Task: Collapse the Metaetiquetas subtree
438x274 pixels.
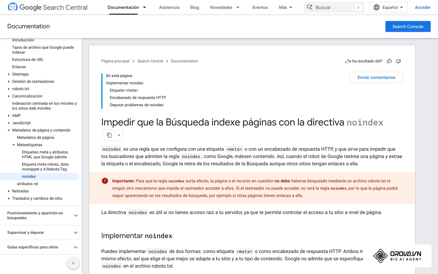Action: click(x=14, y=145)
